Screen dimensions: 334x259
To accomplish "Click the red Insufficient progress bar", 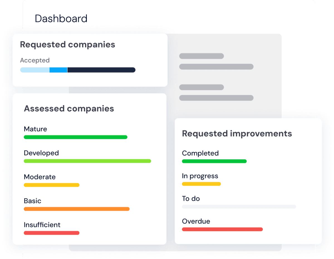I will pos(51,233).
